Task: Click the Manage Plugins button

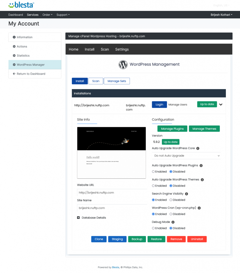Action: 172,129
